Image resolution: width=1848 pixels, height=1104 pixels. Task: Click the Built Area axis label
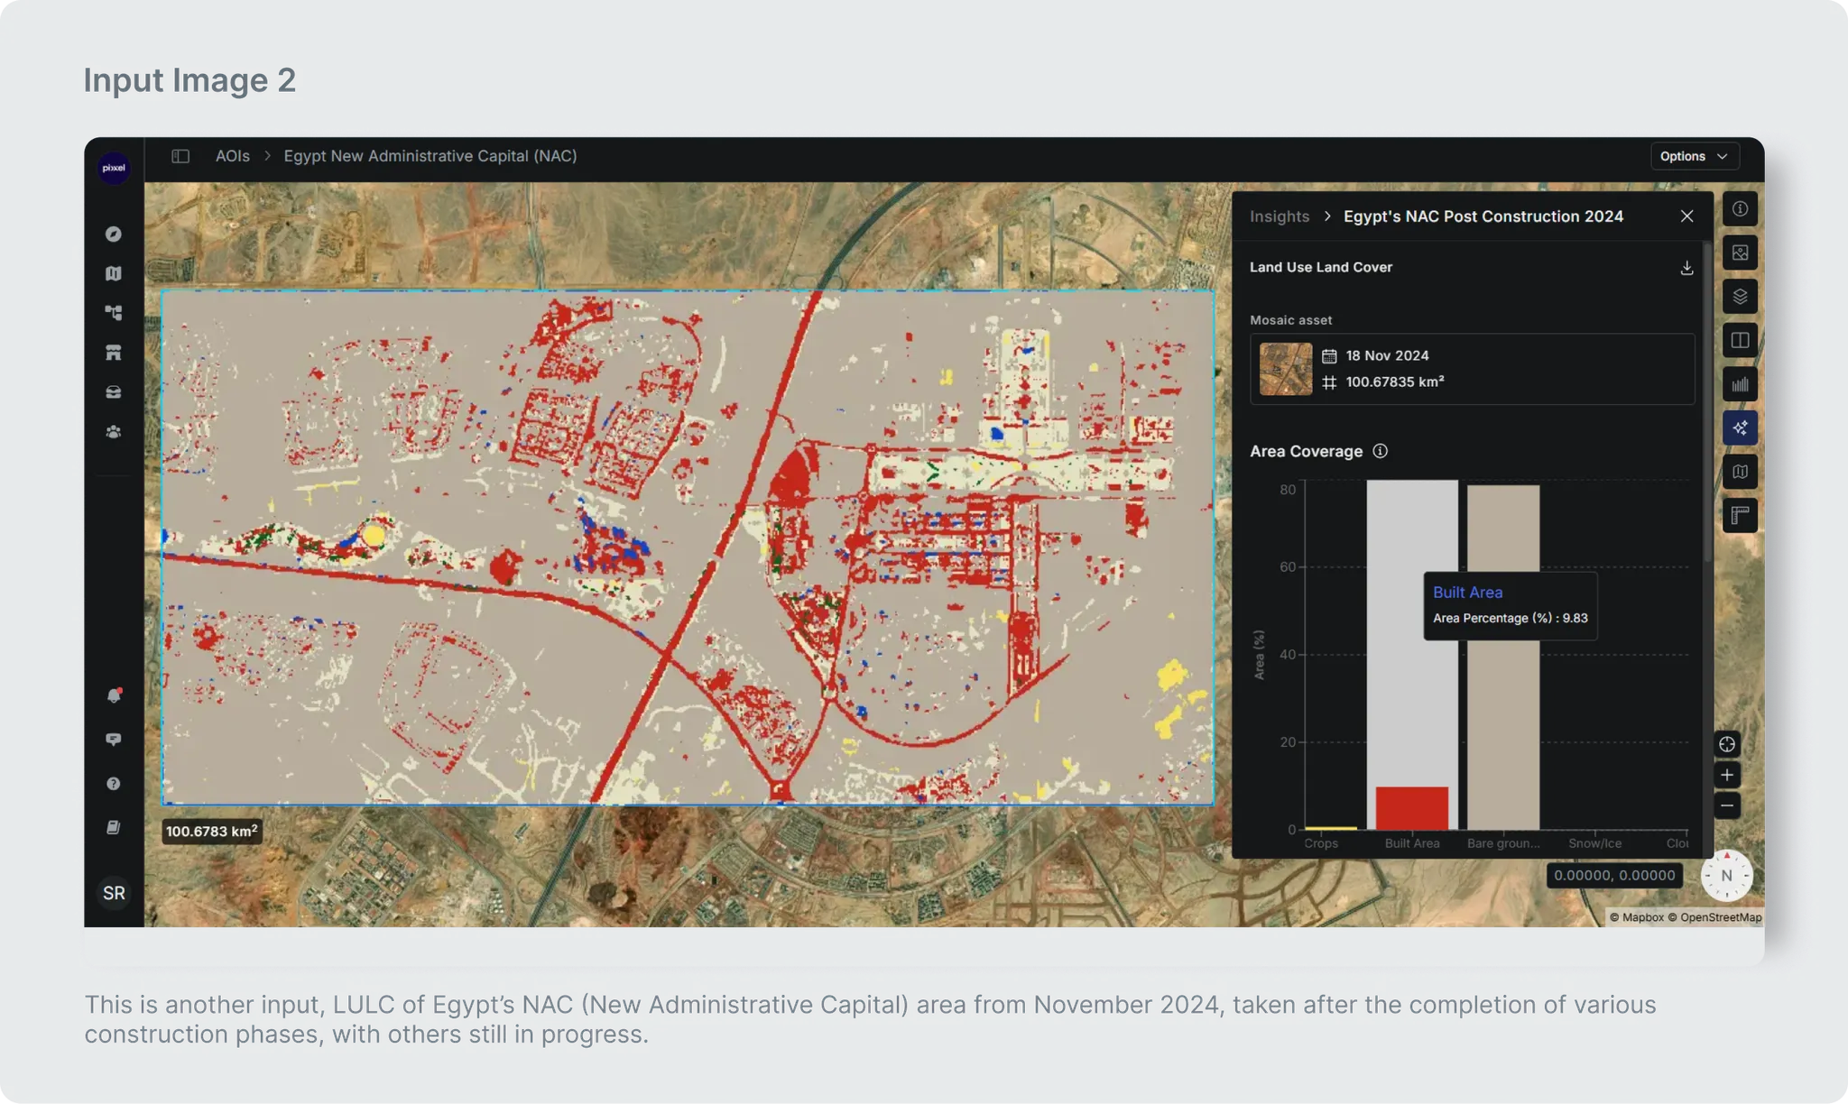coord(1412,843)
